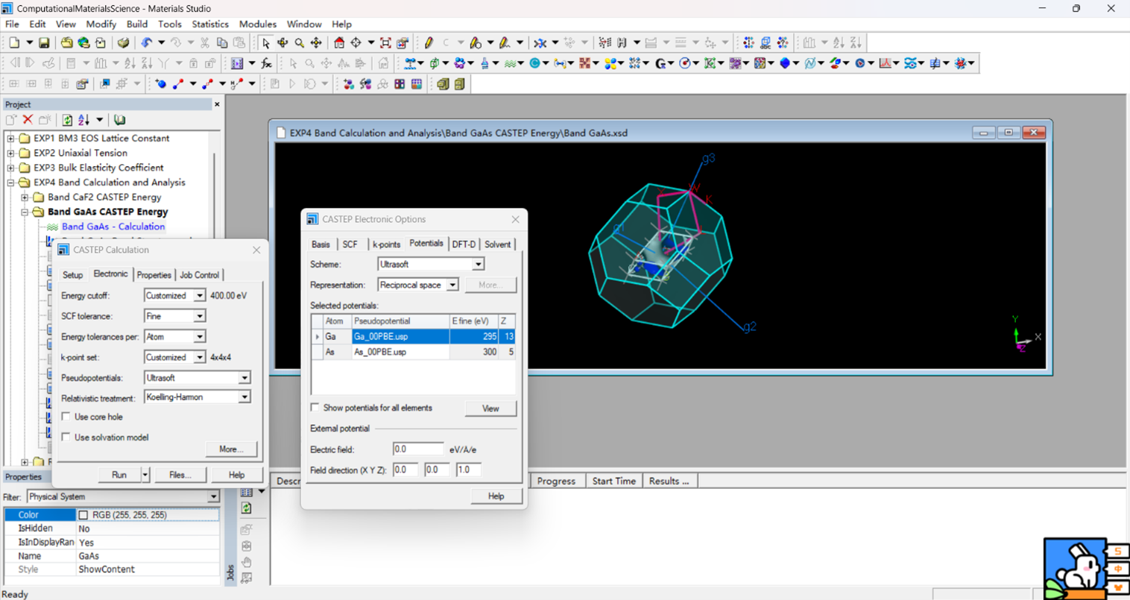This screenshot has height=600, width=1130.
Task: Open the Energy cutoff dropdown
Action: [x=199, y=296]
